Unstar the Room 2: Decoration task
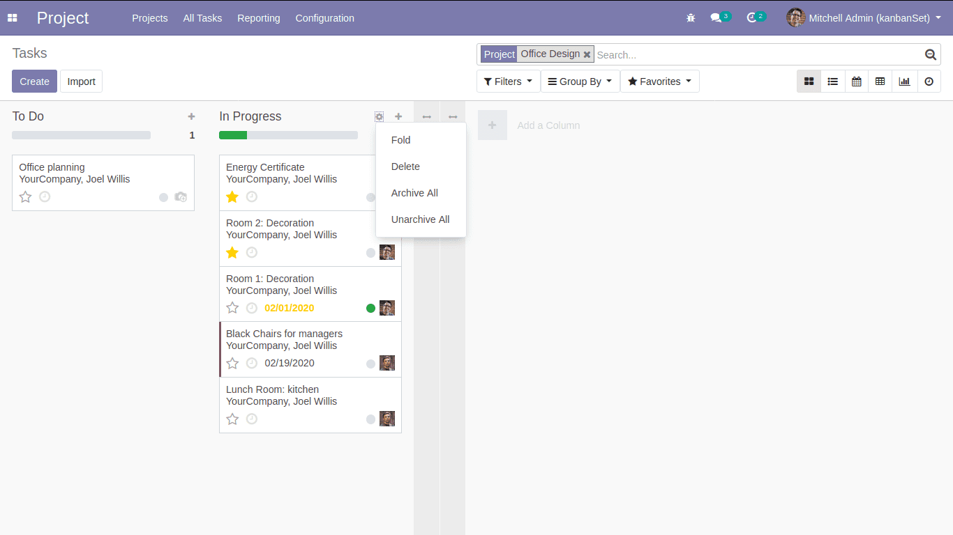Screen dimensions: 953x535 coord(232,252)
